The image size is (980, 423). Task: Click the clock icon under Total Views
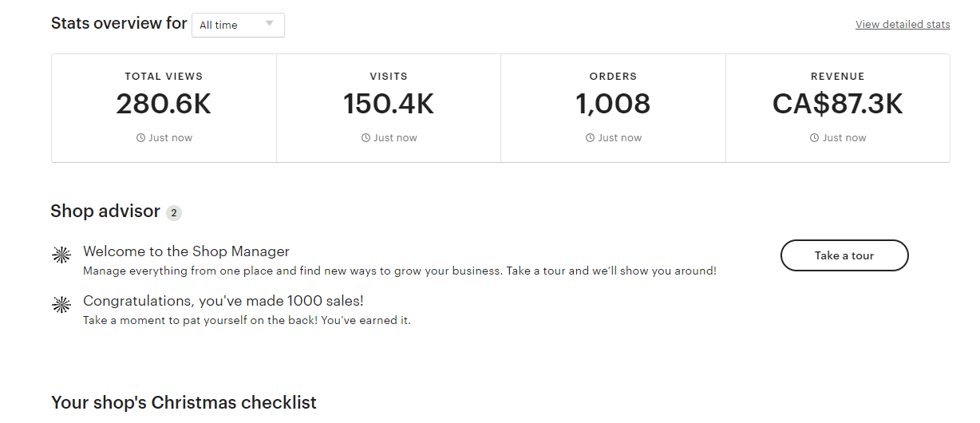click(x=141, y=138)
